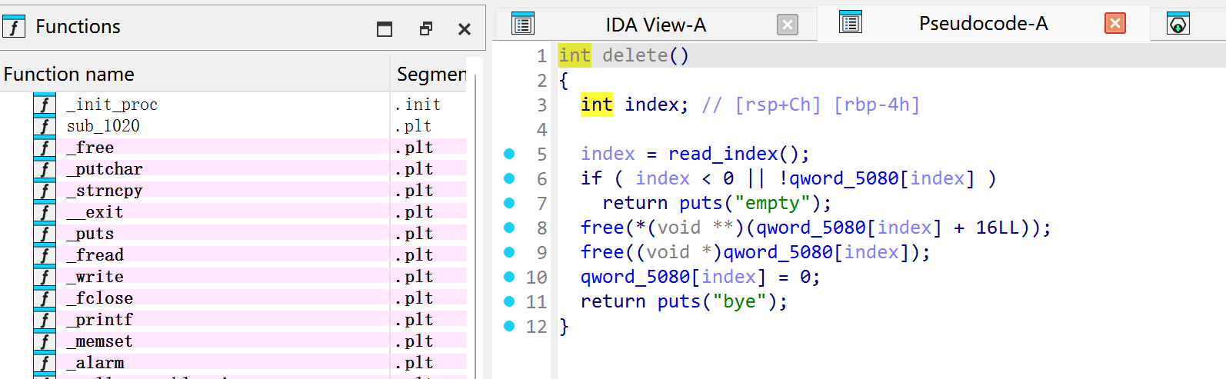Screen dimensions: 1226x379
Task: Select the _fread function row
Action: coord(233,255)
